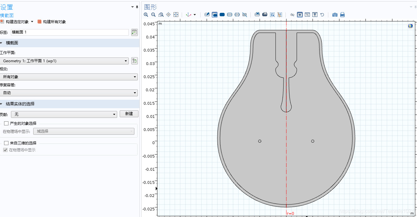The image size is (417, 217).
Task: Click the rename label icon beside 标签 field
Action: 134,32
